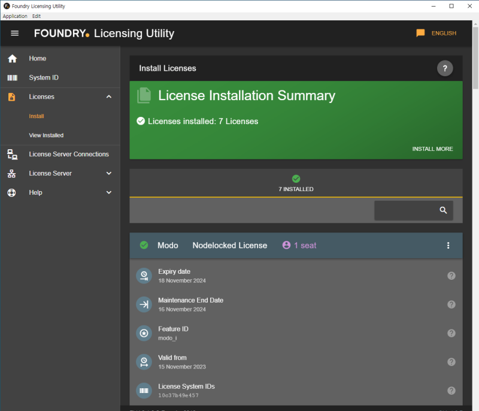Click the INSTALL MORE button
This screenshot has height=411, width=479.
coord(432,149)
